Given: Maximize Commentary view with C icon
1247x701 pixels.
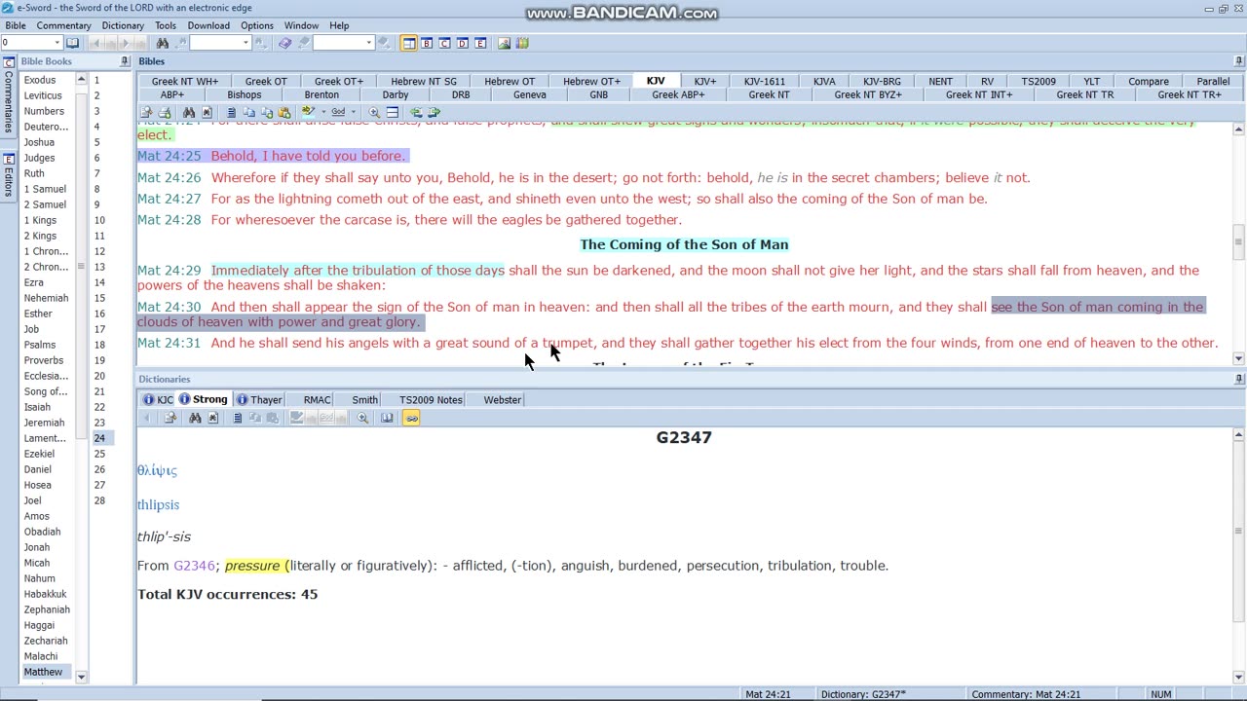Looking at the screenshot, I should [x=444, y=43].
